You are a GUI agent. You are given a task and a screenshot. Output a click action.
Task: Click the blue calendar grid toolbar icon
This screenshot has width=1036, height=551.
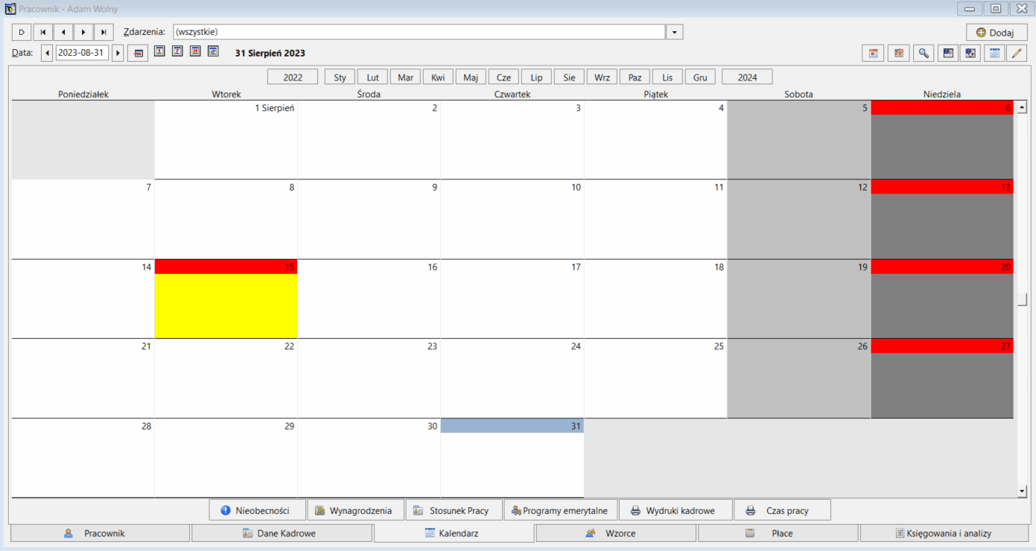[994, 53]
